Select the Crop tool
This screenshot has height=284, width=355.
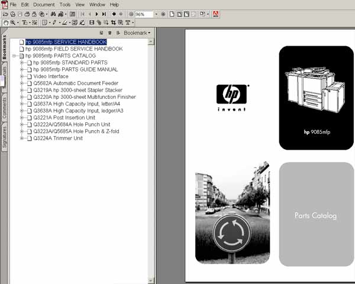[x=113, y=22]
